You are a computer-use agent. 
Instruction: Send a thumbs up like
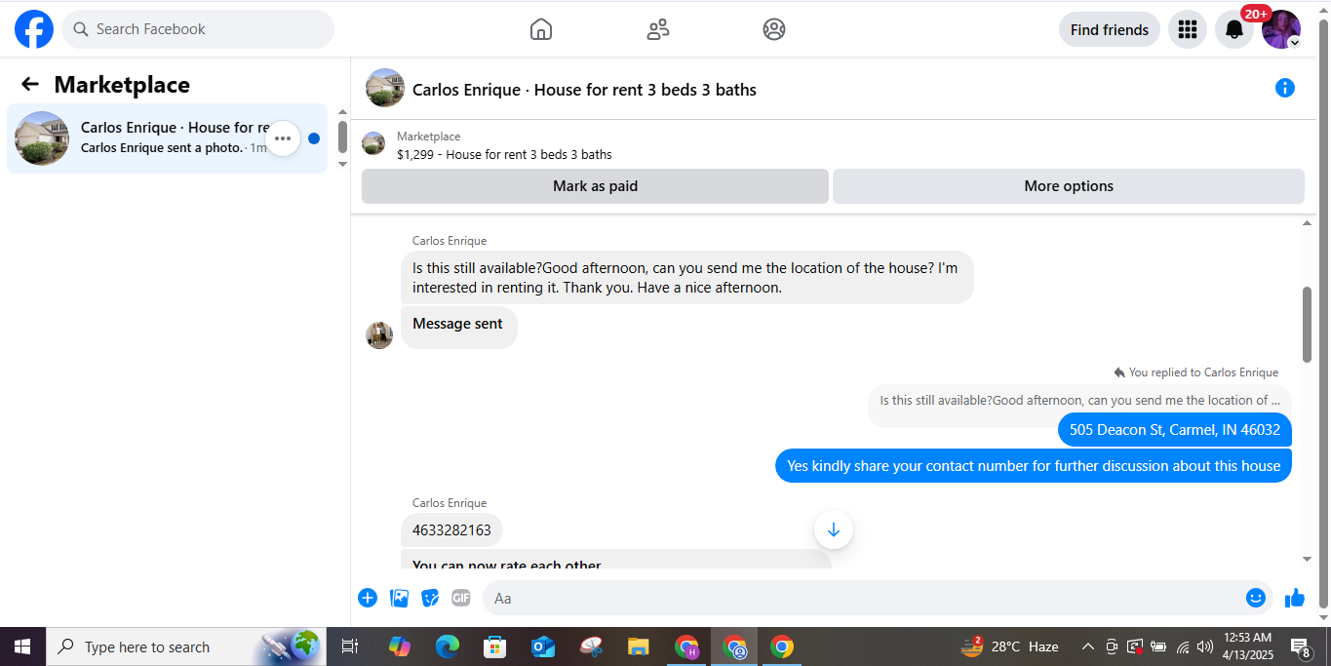[x=1295, y=598]
